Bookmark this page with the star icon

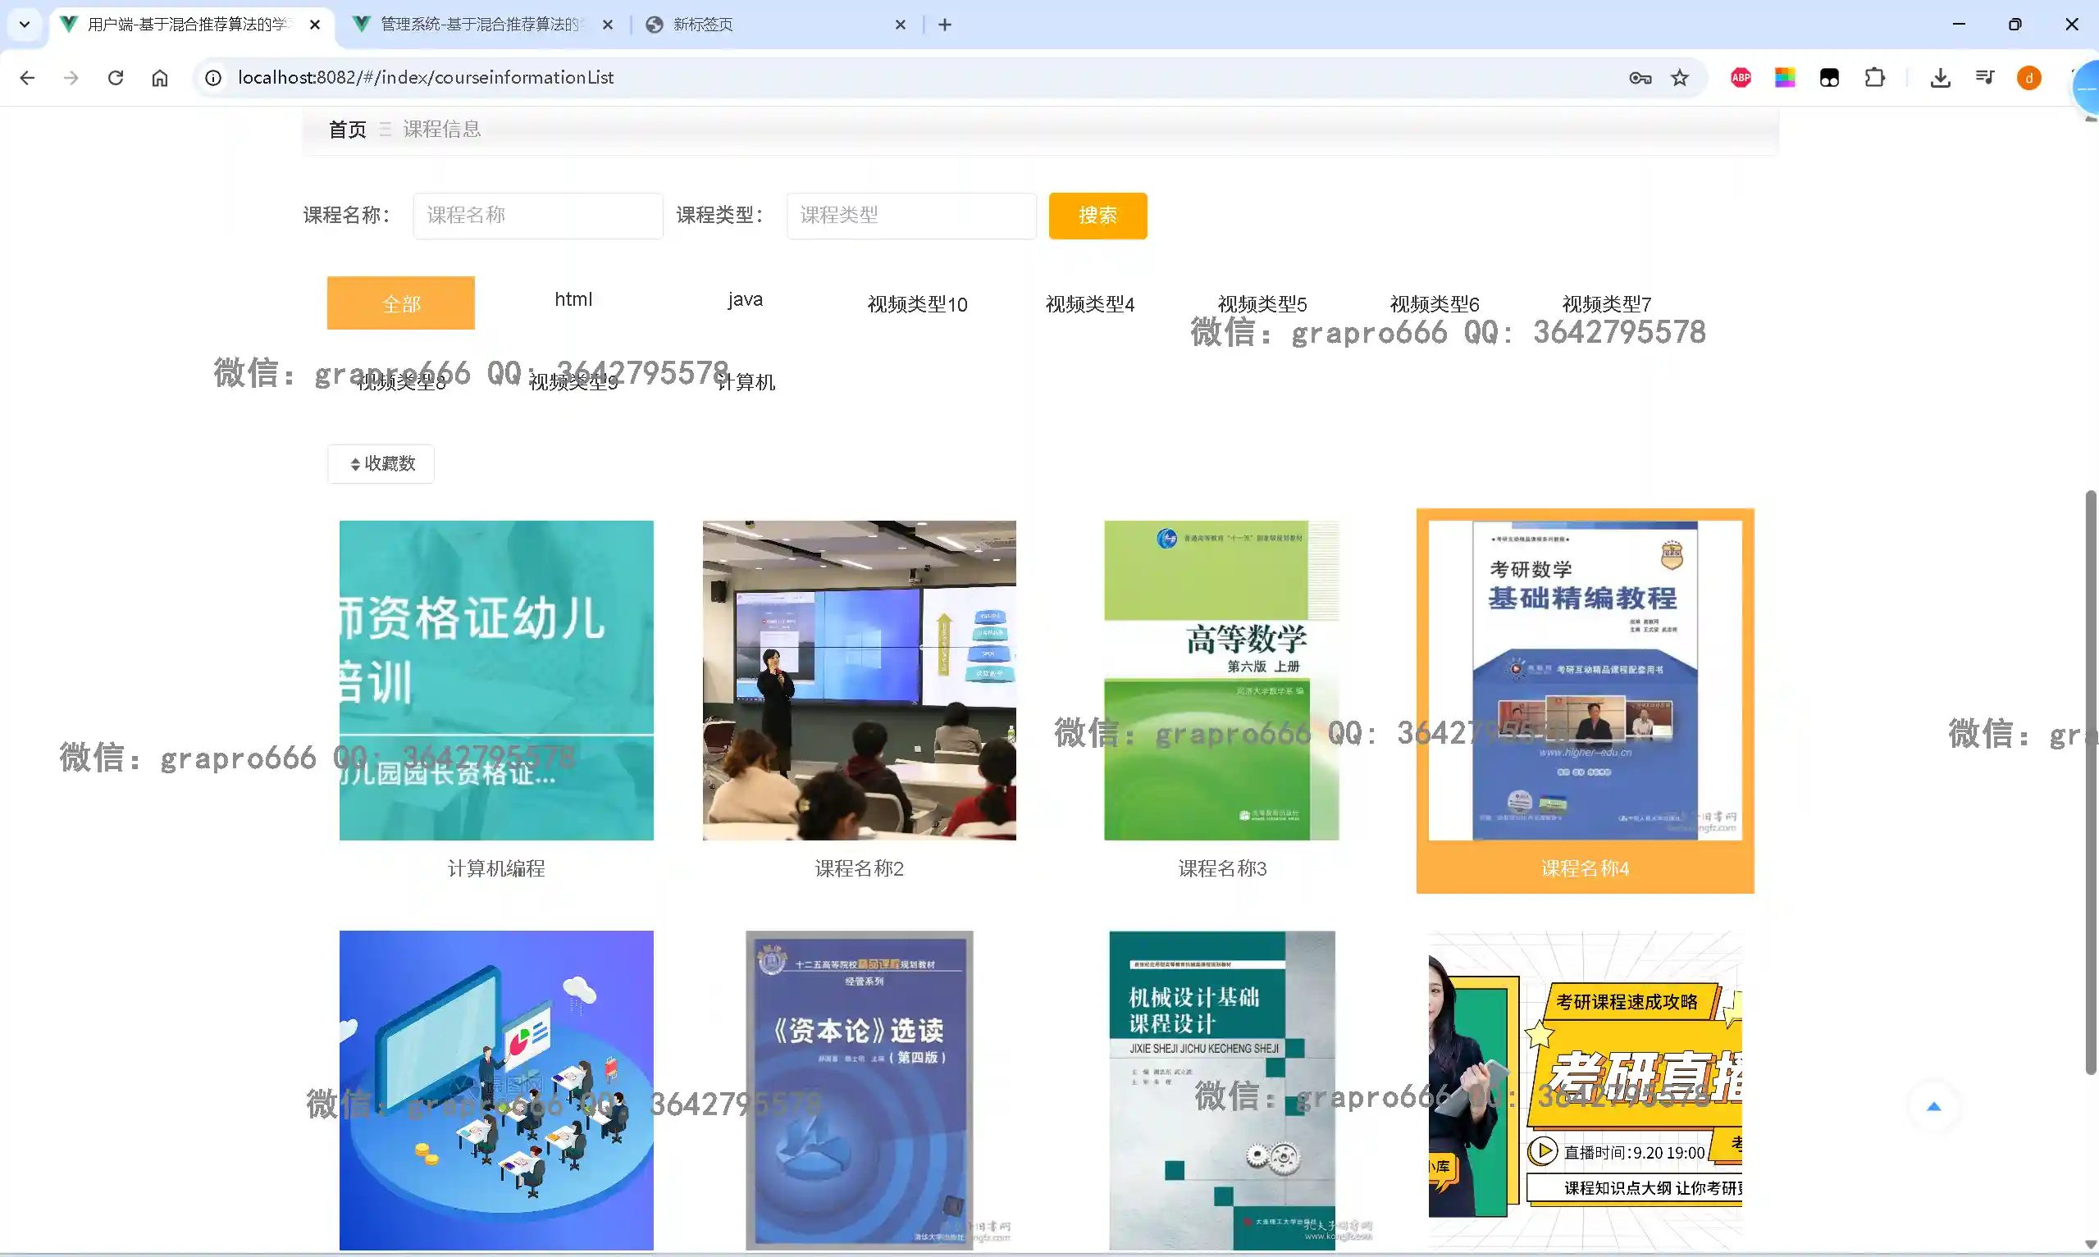(1679, 78)
